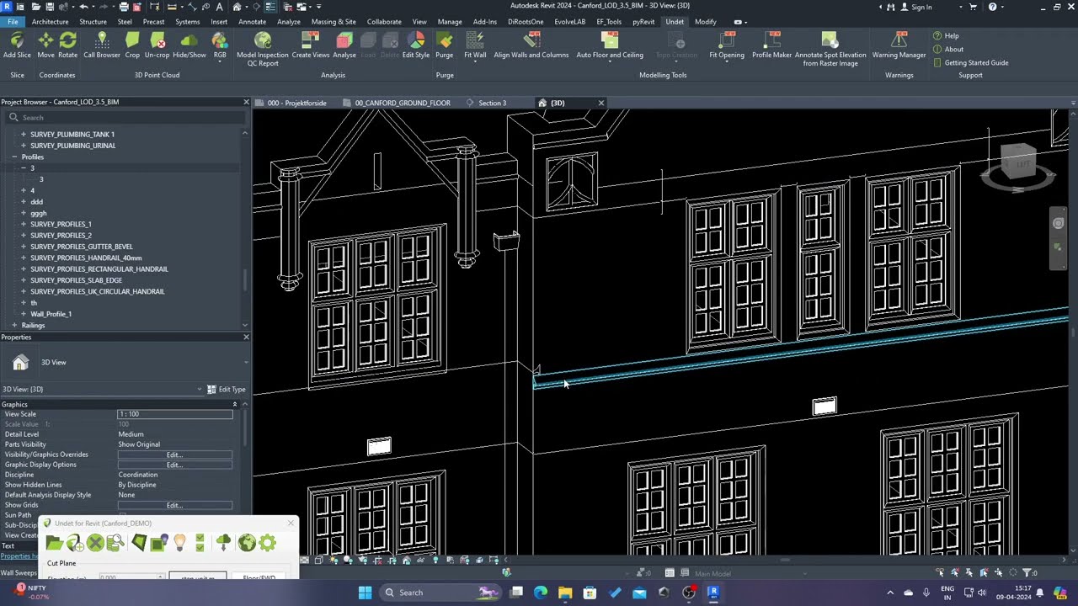This screenshot has width=1078, height=606.
Task: Click Undet project settings gear icon
Action: click(x=268, y=543)
